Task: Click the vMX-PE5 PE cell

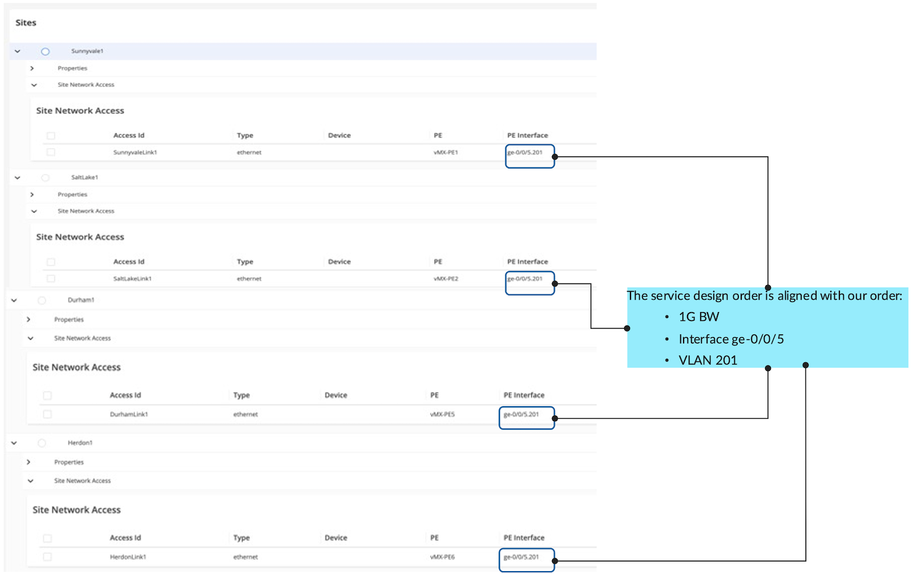Action: (x=442, y=414)
